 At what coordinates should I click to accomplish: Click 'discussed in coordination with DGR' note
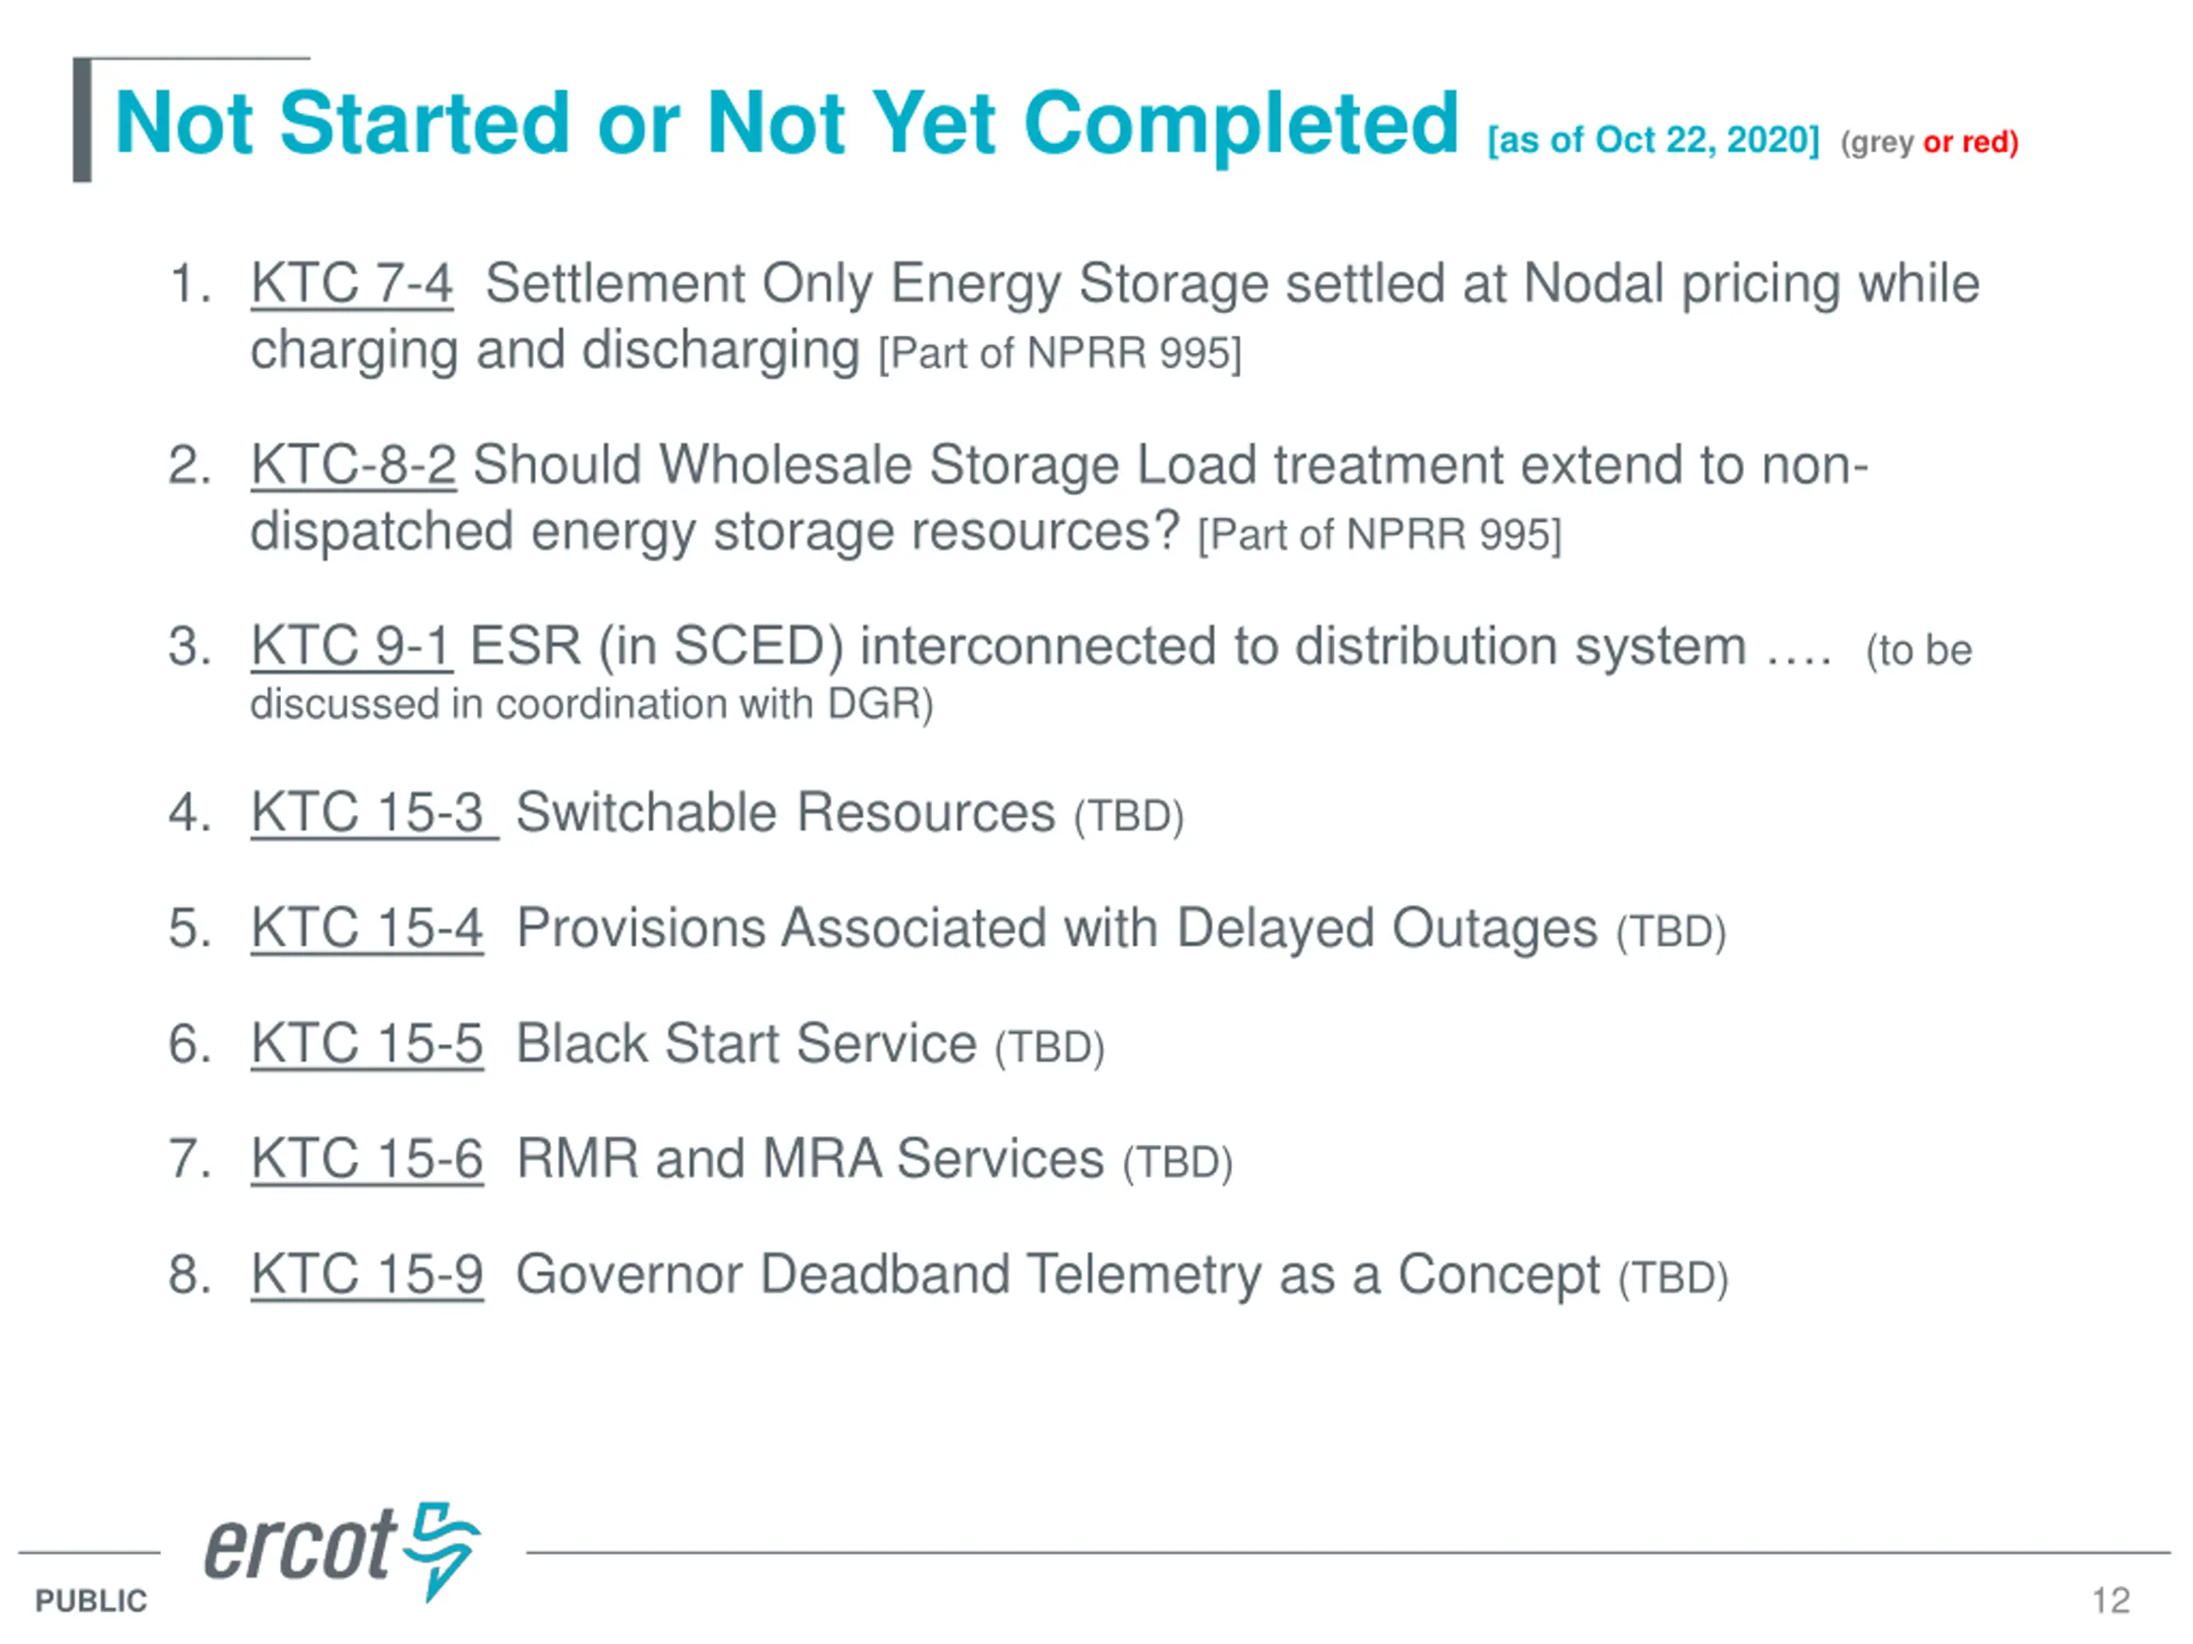pos(592,705)
